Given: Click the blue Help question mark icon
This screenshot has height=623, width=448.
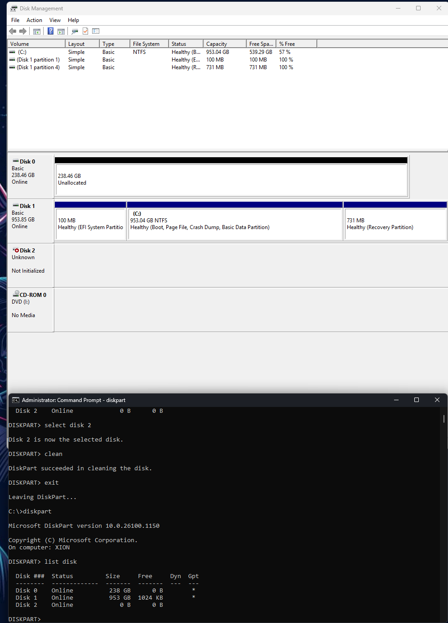Looking at the screenshot, I should point(50,31).
